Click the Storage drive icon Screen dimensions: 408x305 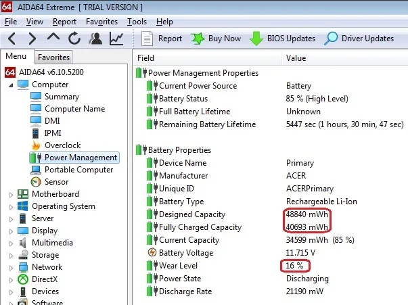pyautogui.click(x=24, y=254)
